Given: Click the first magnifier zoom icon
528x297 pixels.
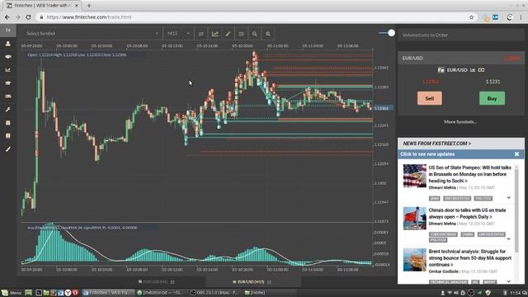Looking at the screenshot, I should click(x=255, y=34).
